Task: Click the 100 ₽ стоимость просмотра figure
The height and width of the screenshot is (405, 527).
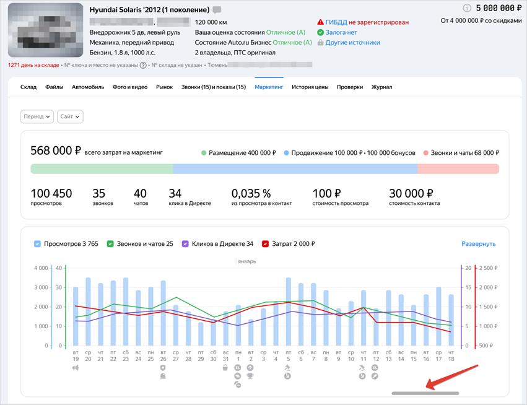Action: (x=341, y=197)
